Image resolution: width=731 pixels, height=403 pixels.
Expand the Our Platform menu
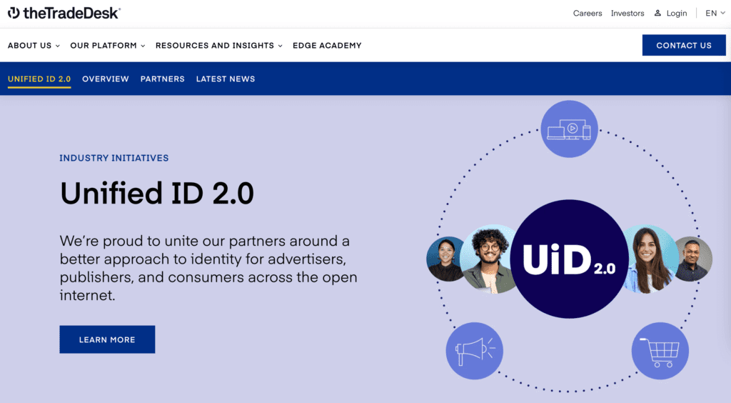[108, 45]
